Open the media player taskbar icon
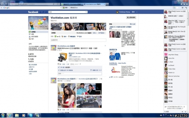The height and width of the screenshot is (118, 189). click(x=24, y=115)
